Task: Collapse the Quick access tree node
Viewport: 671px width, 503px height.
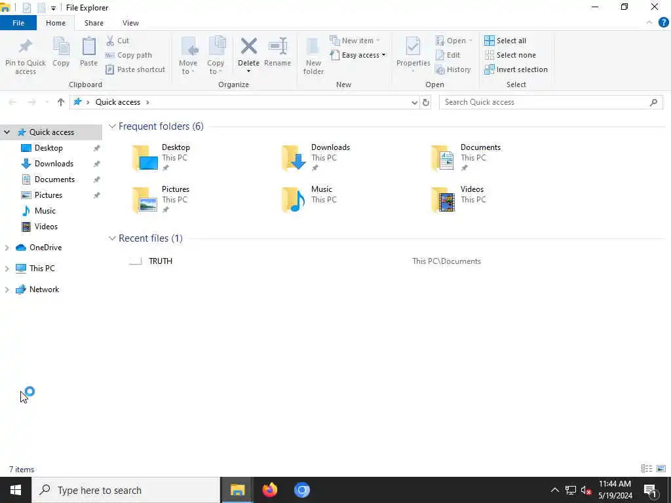Action: click(7, 132)
